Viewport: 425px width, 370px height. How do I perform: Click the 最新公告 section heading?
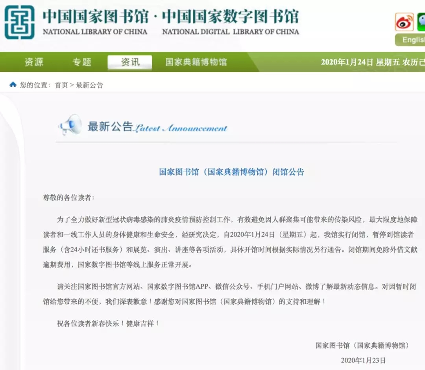pos(110,126)
